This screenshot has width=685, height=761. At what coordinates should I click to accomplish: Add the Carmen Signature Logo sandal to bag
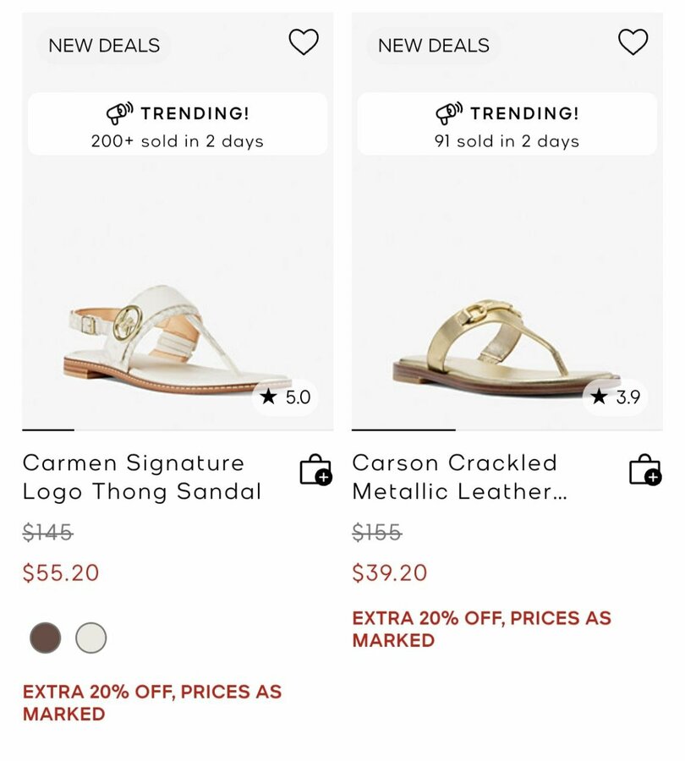(x=315, y=470)
